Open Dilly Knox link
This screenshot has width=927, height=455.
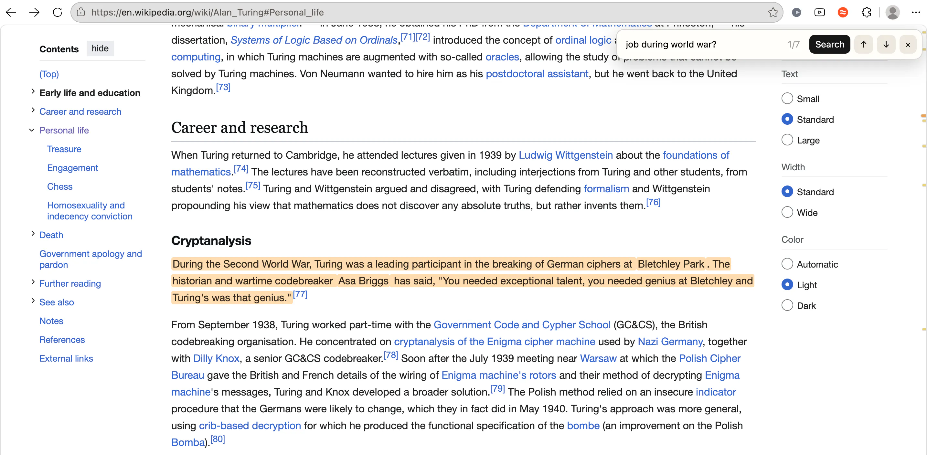(216, 358)
